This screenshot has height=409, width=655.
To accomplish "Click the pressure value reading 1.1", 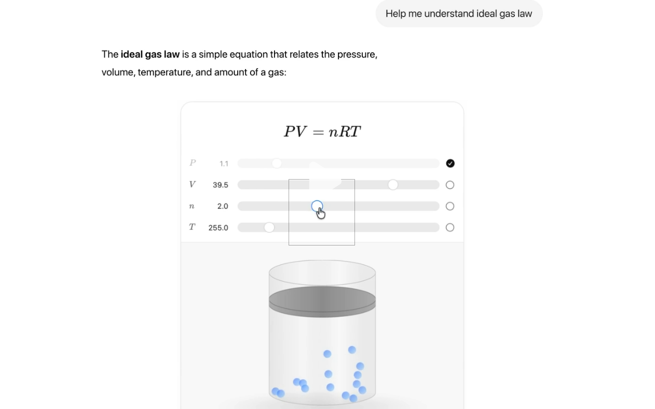I will click(223, 163).
